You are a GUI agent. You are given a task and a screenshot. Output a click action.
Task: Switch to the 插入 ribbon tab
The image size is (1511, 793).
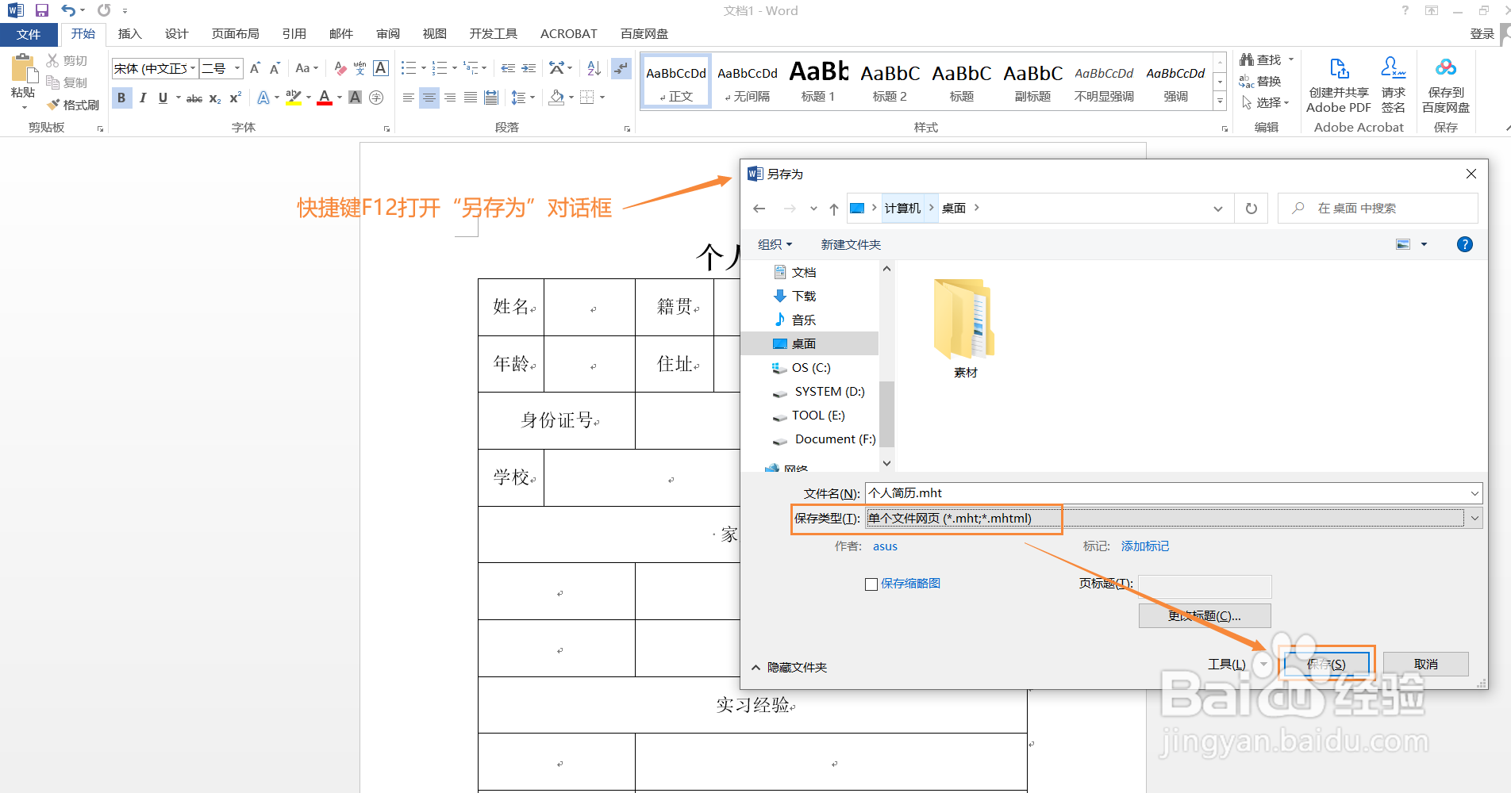pos(129,33)
